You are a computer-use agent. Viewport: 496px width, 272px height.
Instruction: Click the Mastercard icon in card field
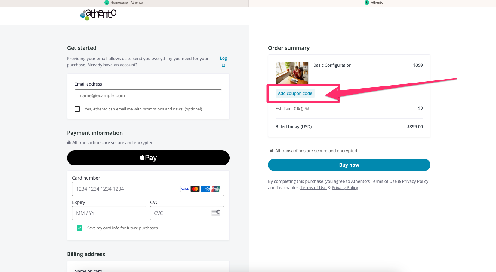[x=195, y=189]
